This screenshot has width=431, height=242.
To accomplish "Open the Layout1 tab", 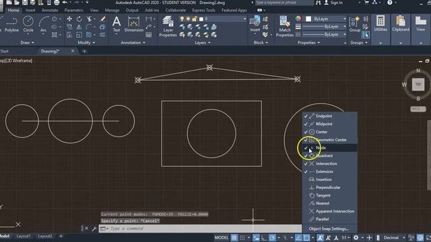I will tap(24, 236).
